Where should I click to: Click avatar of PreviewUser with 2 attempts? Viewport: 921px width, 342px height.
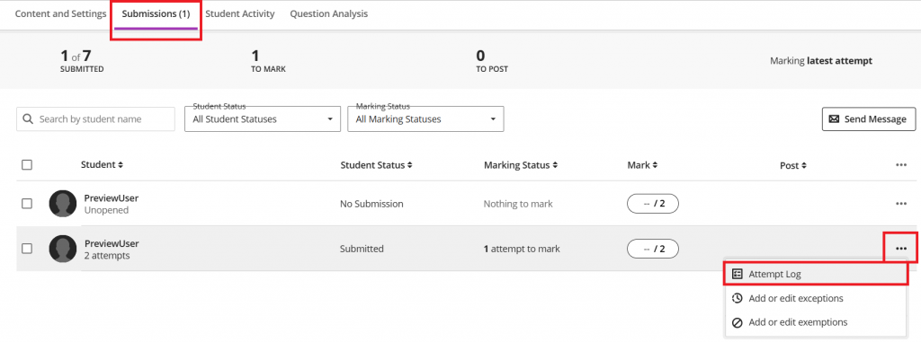(63, 249)
